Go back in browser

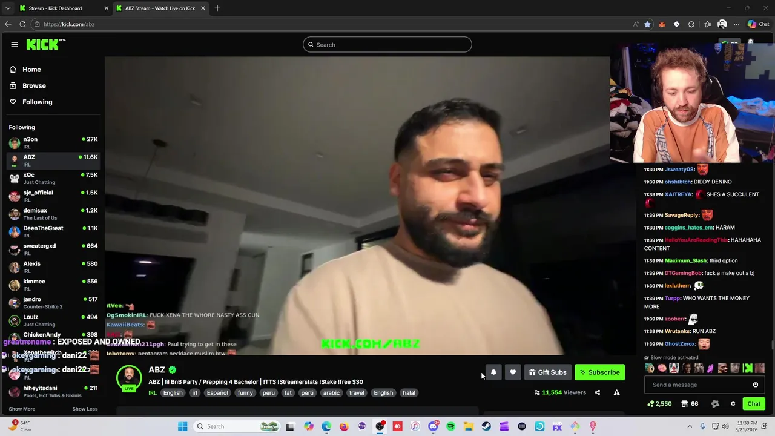click(x=8, y=24)
